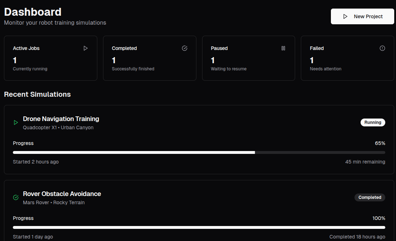Click the Recent Simulations heading
The image size is (396, 241).
37,94
